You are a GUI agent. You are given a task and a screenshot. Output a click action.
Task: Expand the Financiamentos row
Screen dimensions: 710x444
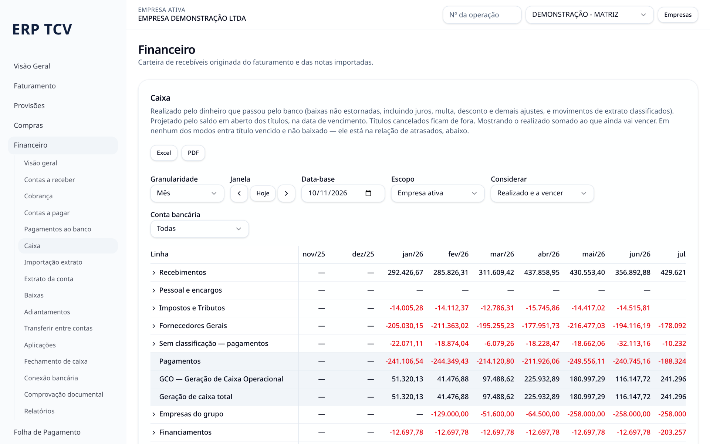tap(154, 433)
